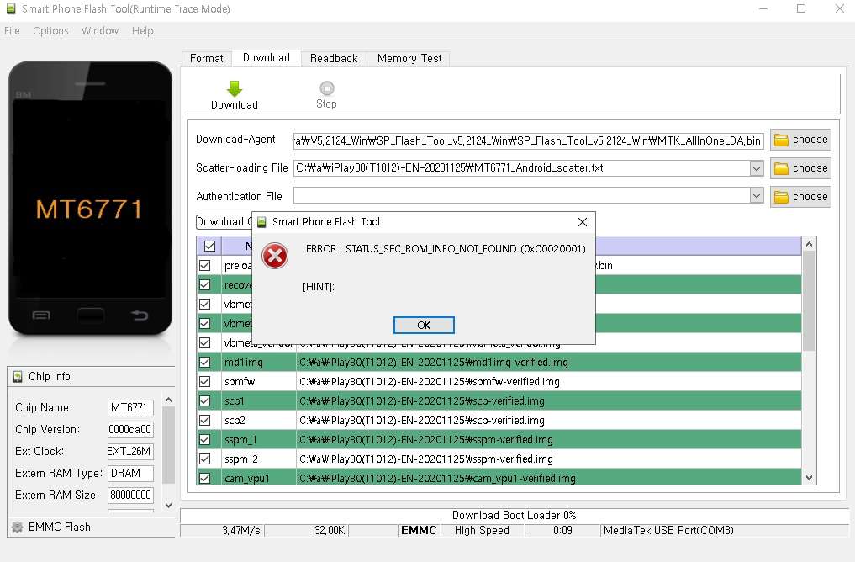
Task: Switch to the Memory Test tab
Action: pyautogui.click(x=409, y=58)
